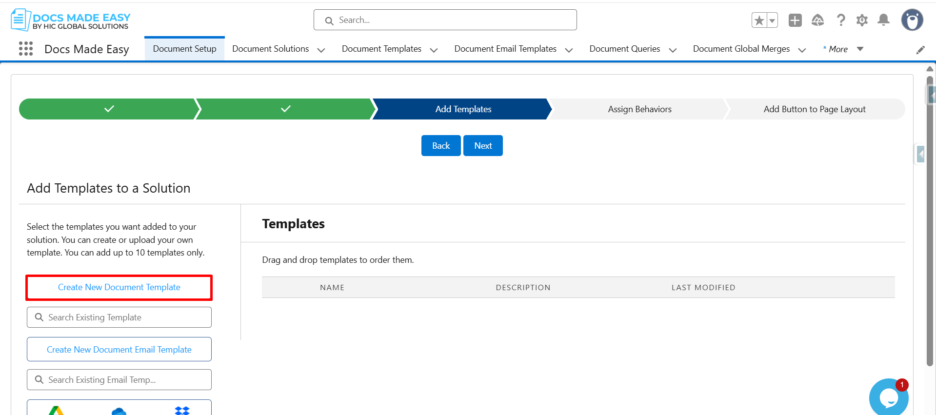Viewport: 936px width, 415px height.
Task: Click the second completed step in the path
Action: pyautogui.click(x=286, y=109)
